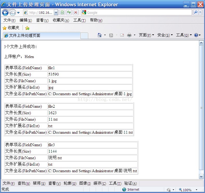Click the 1623 file size cell
This screenshot has height=193, width=205.
(91, 113)
